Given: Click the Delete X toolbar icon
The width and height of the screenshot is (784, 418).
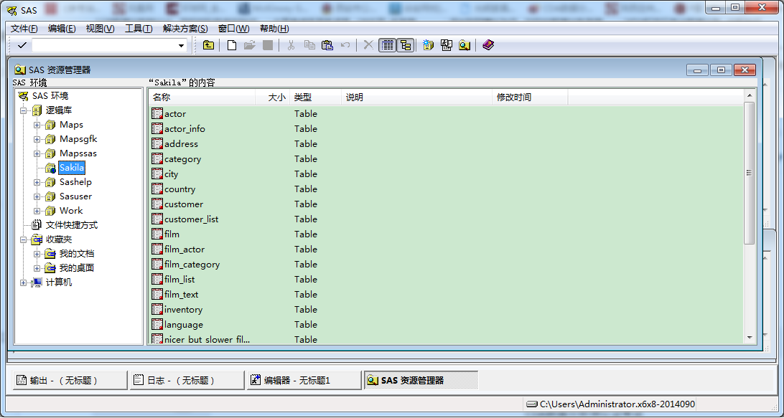Looking at the screenshot, I should pos(368,45).
